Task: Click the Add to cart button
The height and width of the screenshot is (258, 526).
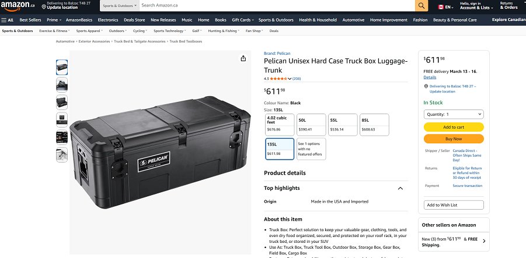Action: point(454,127)
